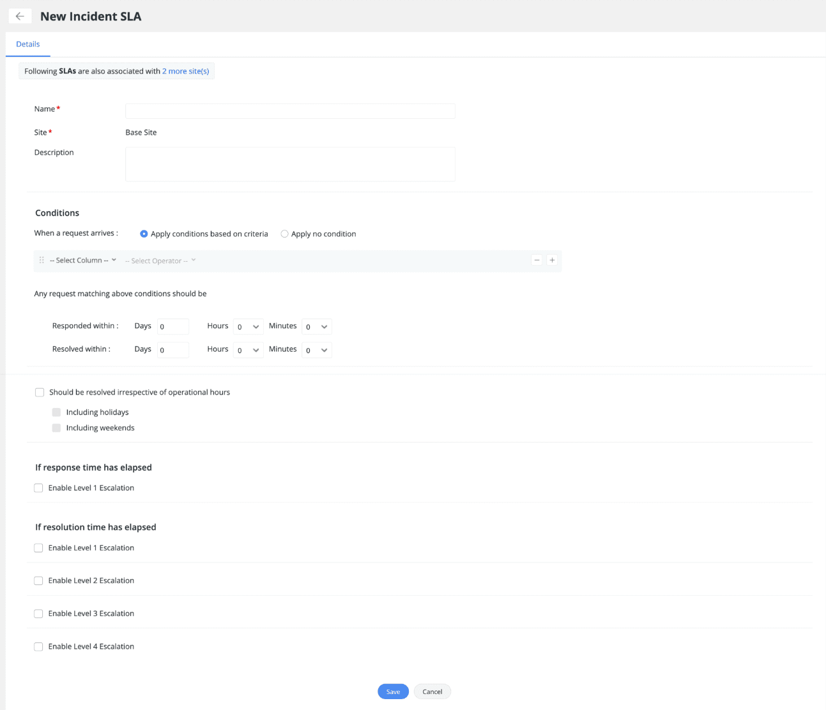The image size is (826, 710).
Task: Check Should be resolved irrespective of operational hours
Action: [40, 392]
